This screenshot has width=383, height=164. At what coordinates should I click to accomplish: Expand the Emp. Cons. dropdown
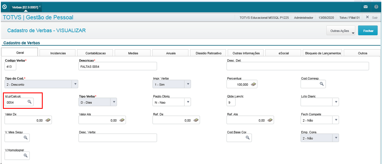[336, 138]
